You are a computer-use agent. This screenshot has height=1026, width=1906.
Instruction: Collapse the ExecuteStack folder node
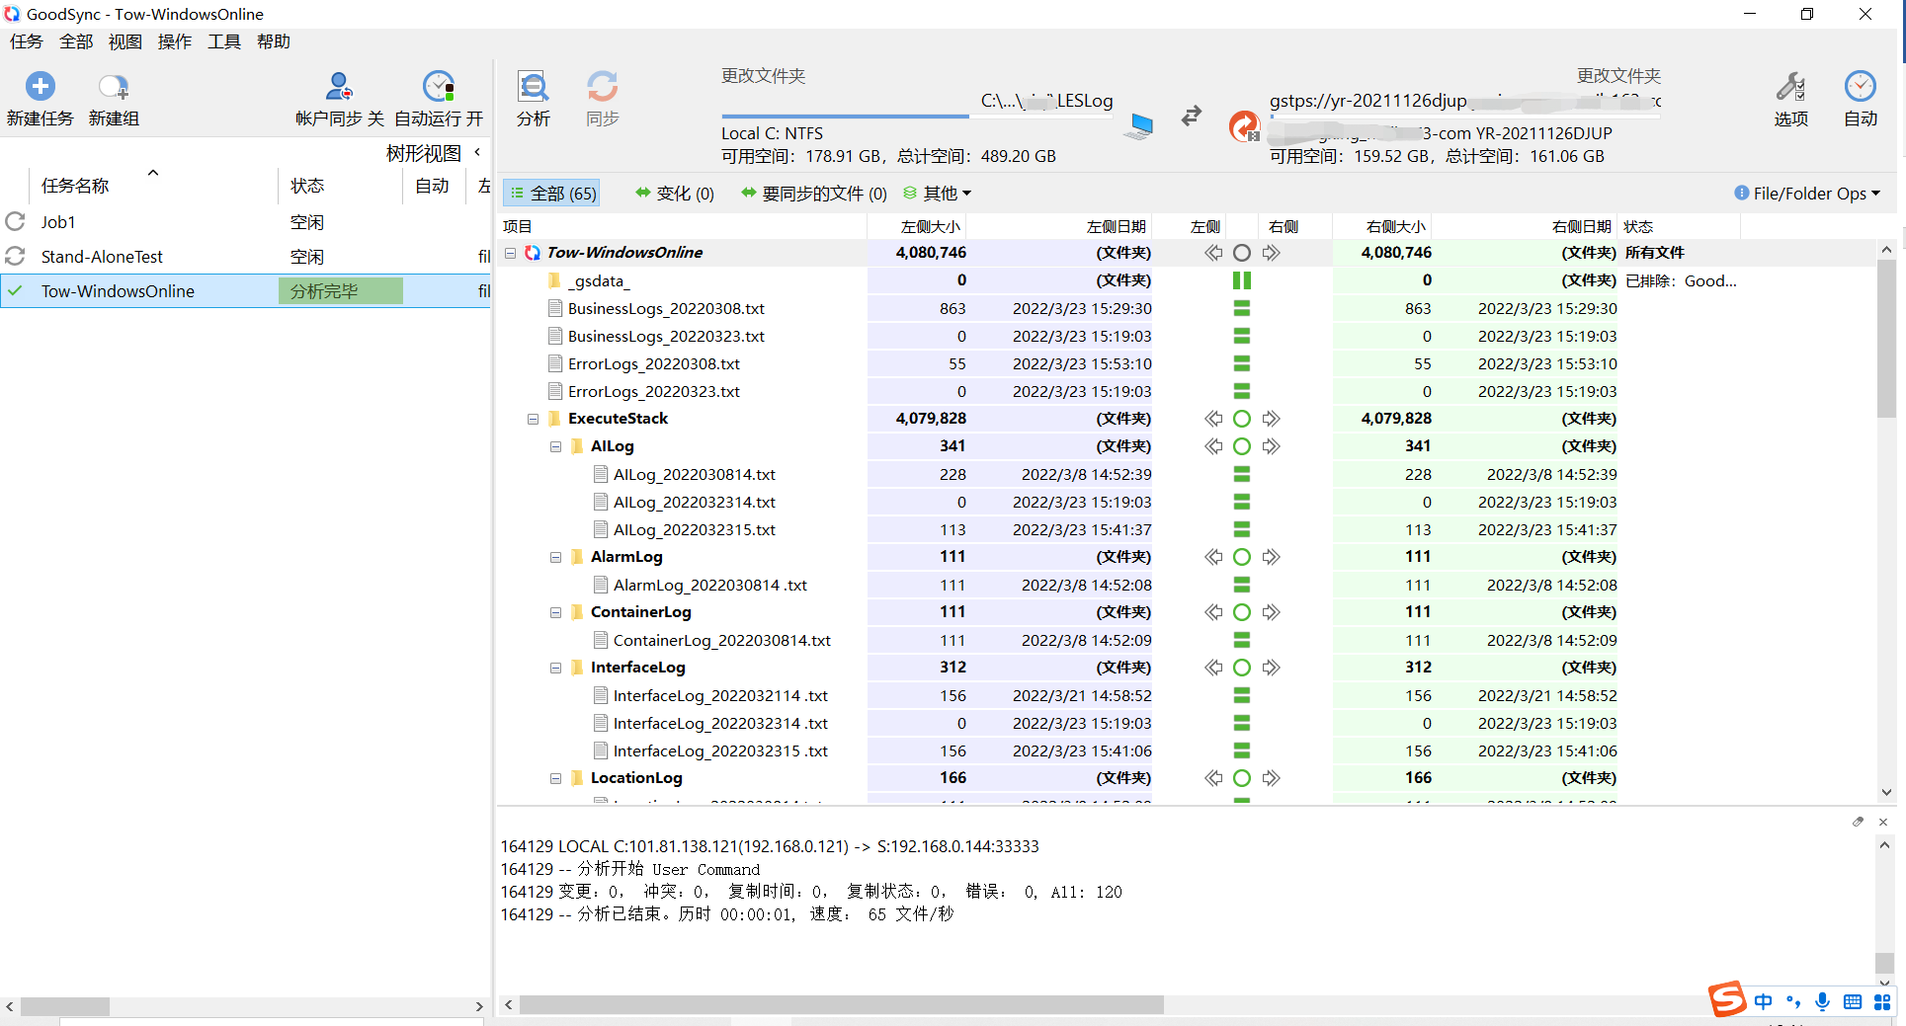(533, 419)
